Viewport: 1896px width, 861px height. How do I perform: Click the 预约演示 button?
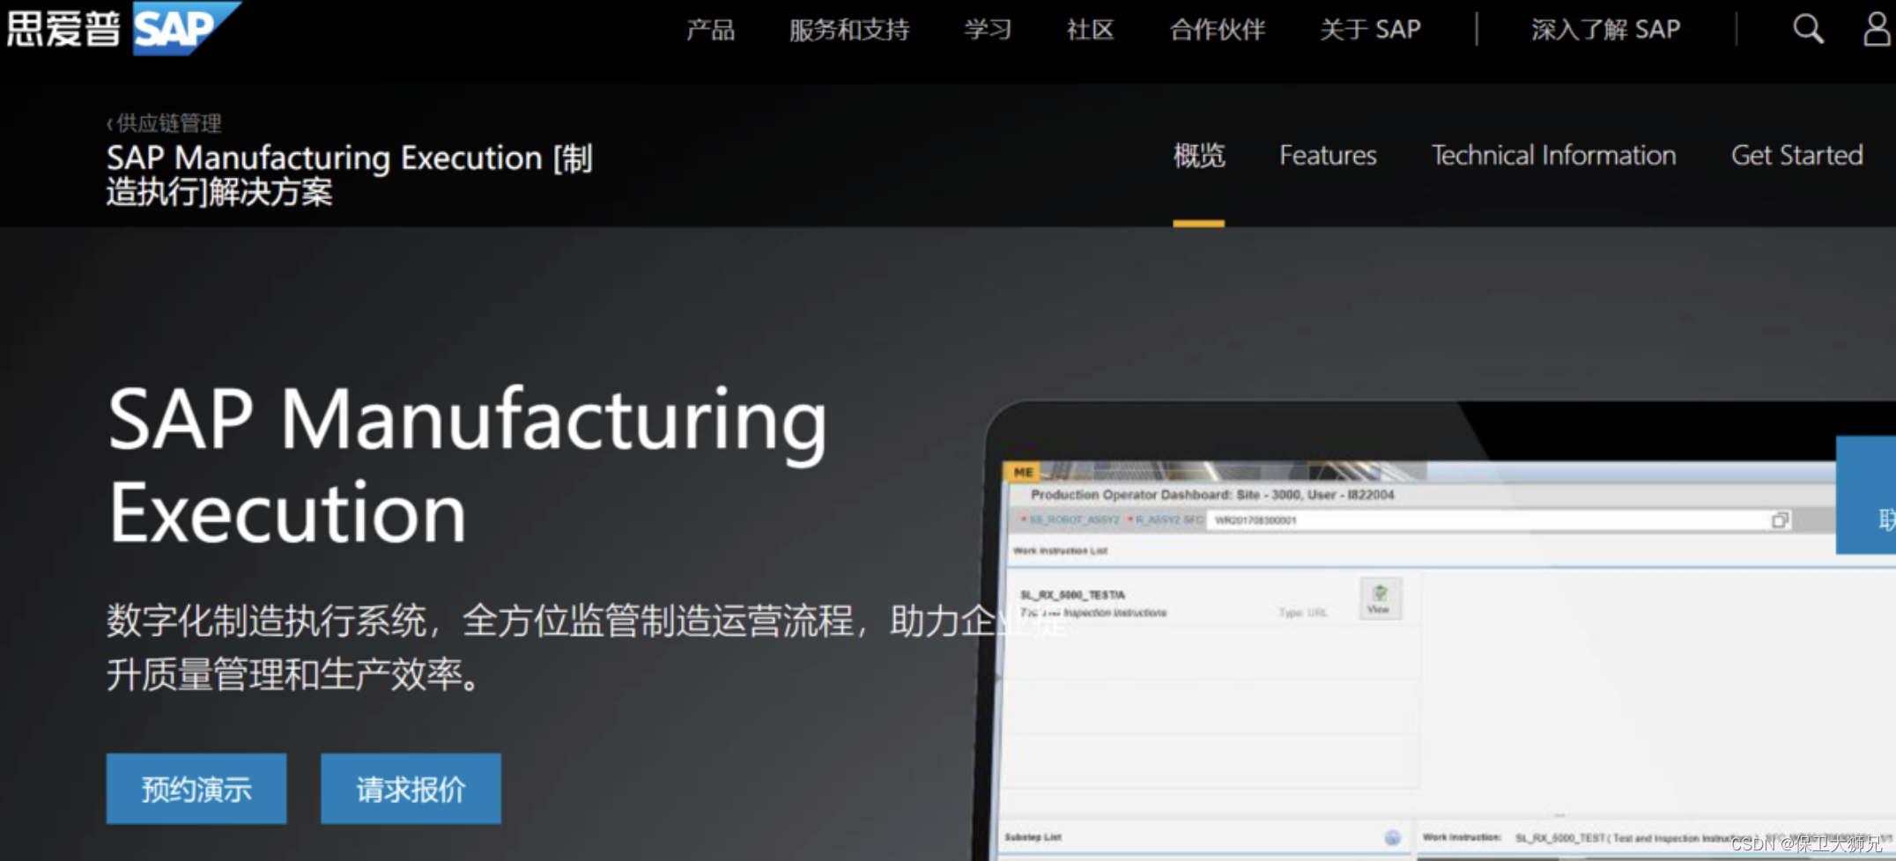pos(196,789)
